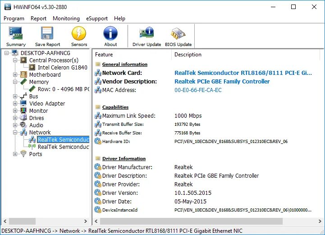Screen dimensions: 325x235
Task: Click the General information section heading
Action: [x=125, y=65]
